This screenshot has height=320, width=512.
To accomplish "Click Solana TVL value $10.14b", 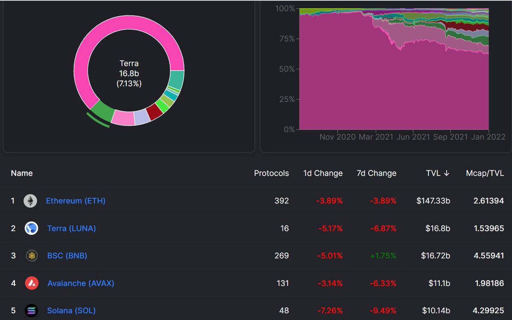I will tap(436, 311).
